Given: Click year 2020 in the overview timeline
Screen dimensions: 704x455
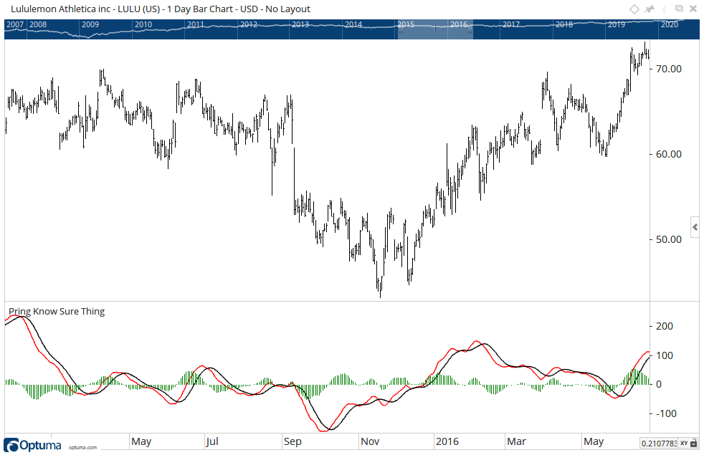Looking at the screenshot, I should click(x=669, y=24).
